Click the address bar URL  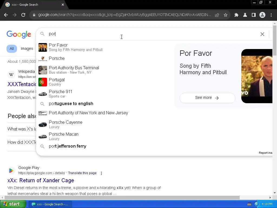pos(124,15)
